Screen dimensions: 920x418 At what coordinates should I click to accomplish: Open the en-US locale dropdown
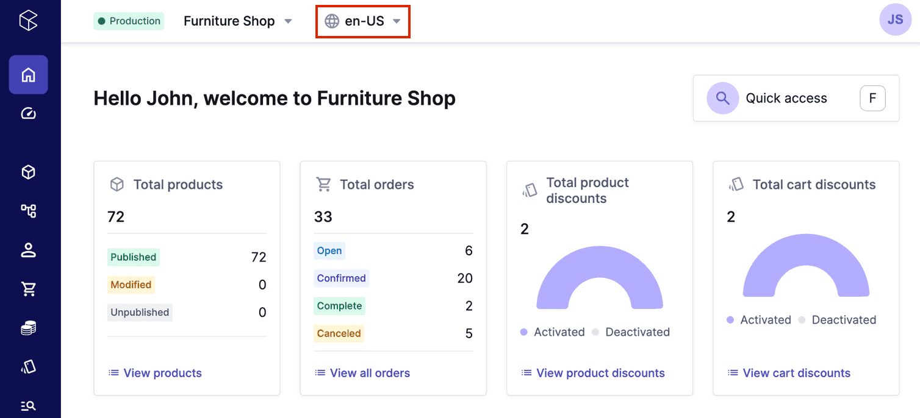point(363,21)
